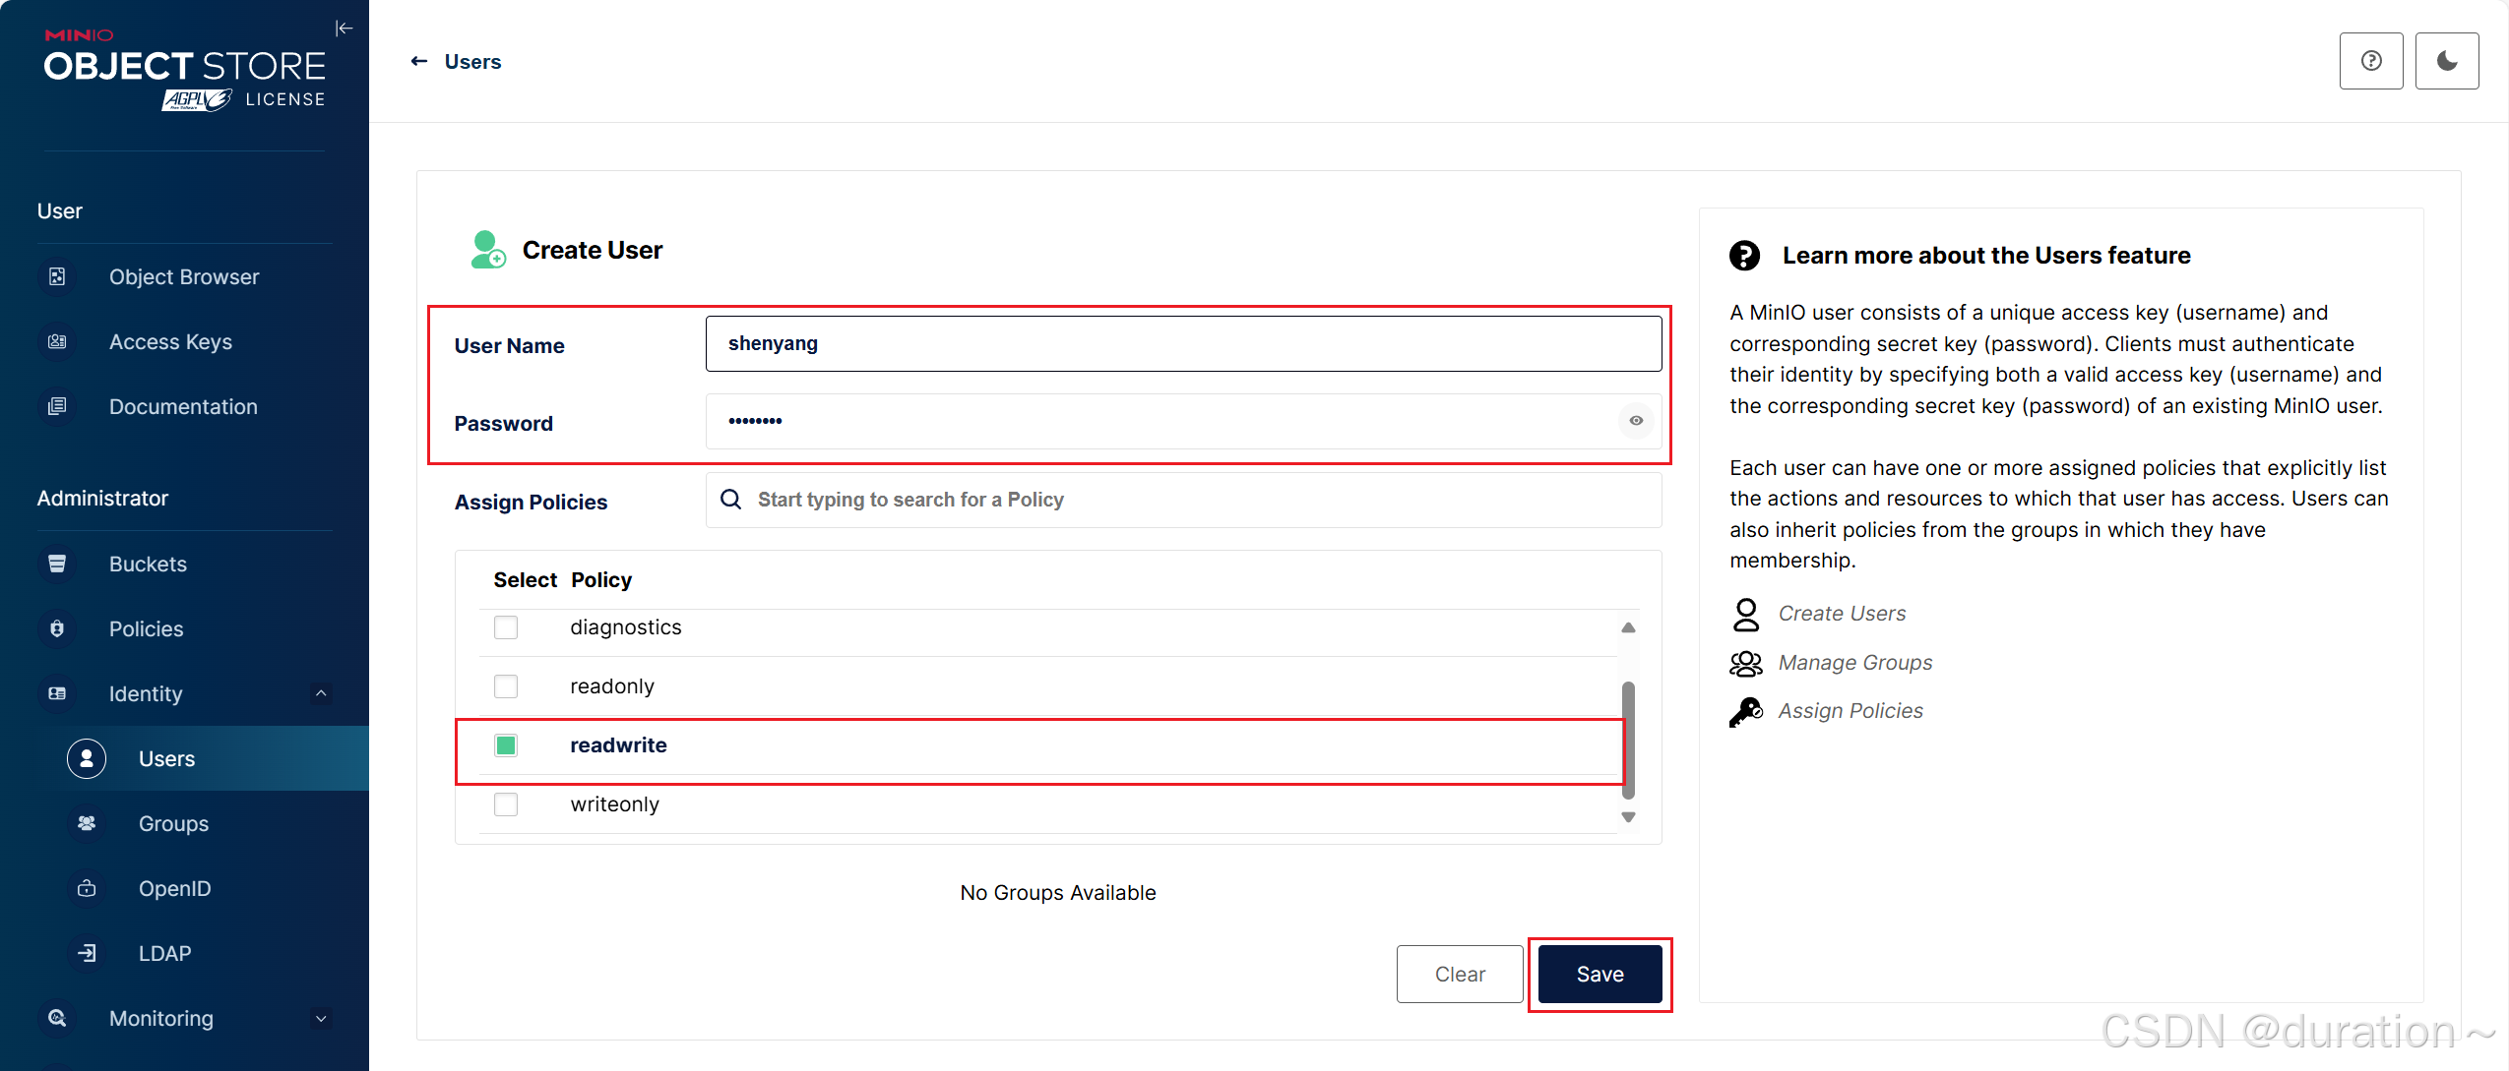Image resolution: width=2509 pixels, height=1071 pixels.
Task: Collapse the Identity section chevron
Action: point(321,694)
